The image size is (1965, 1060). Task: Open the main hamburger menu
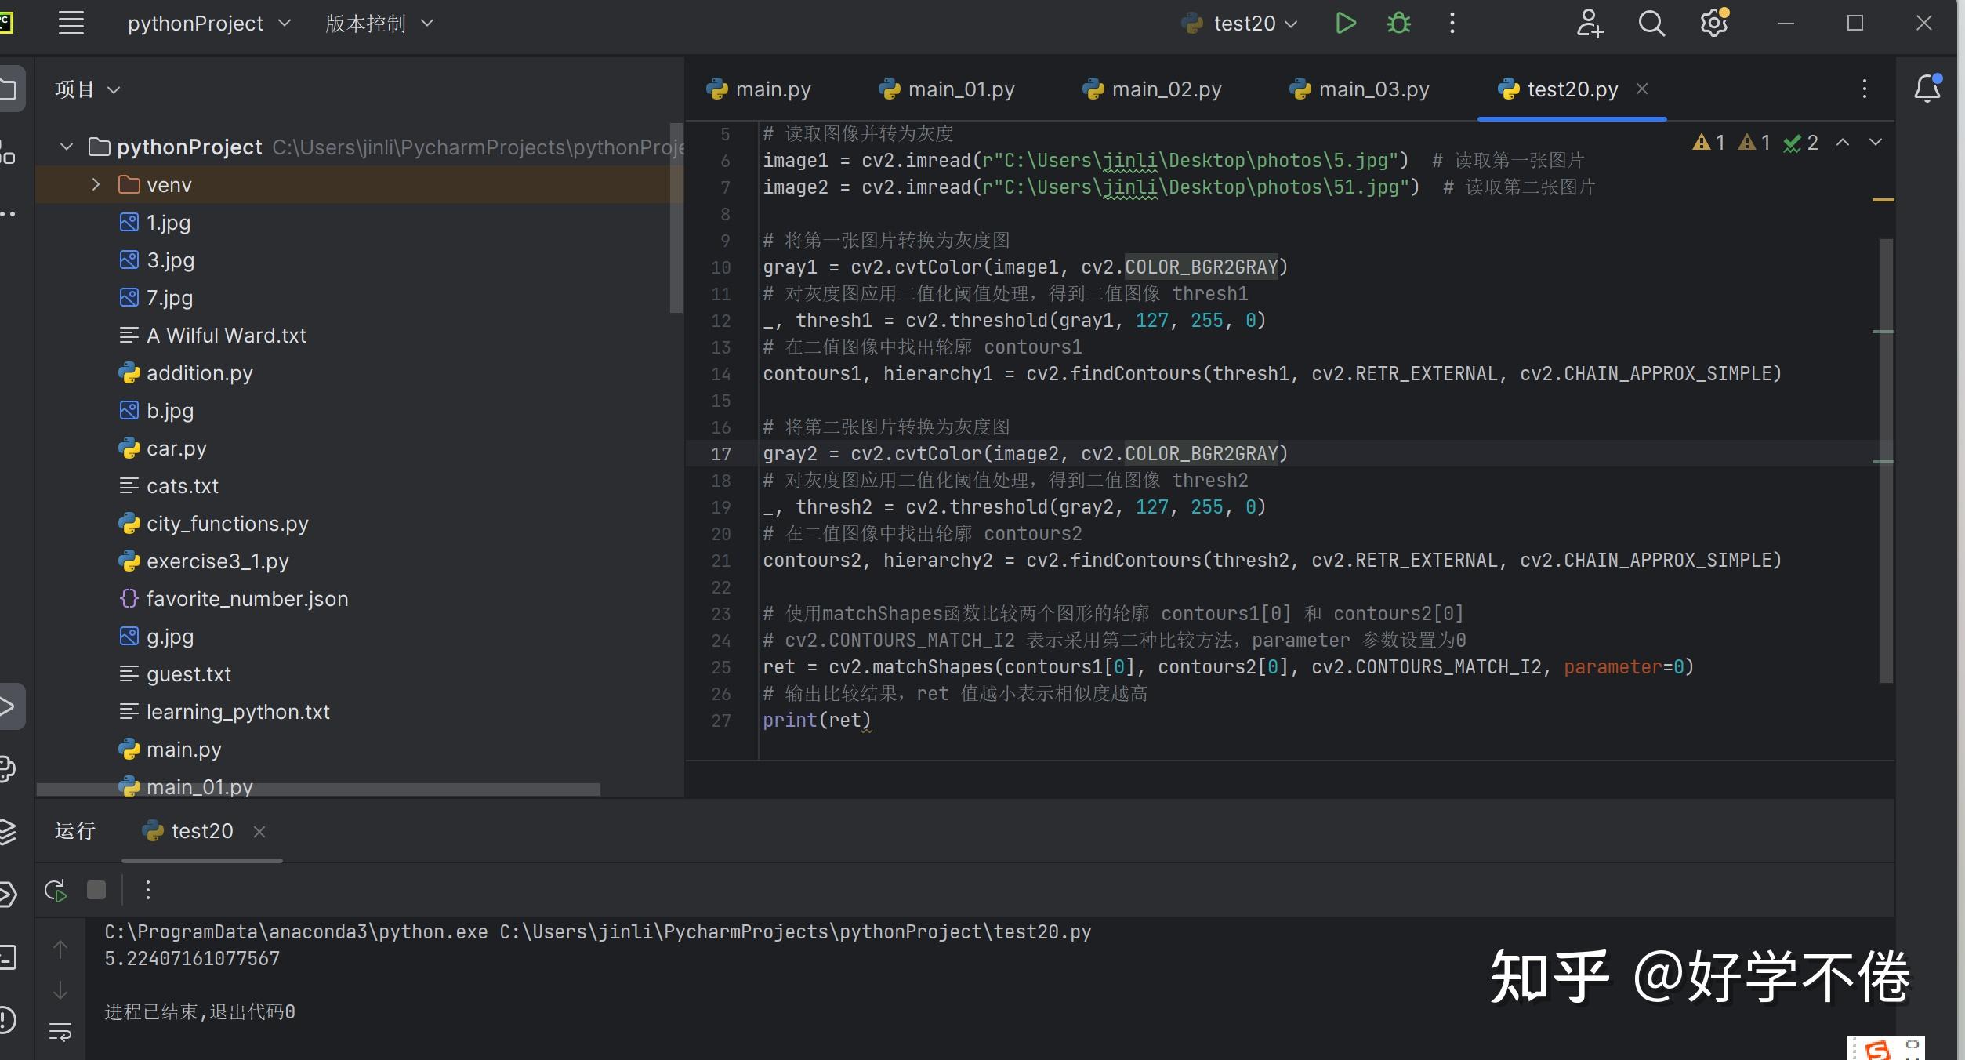(71, 24)
